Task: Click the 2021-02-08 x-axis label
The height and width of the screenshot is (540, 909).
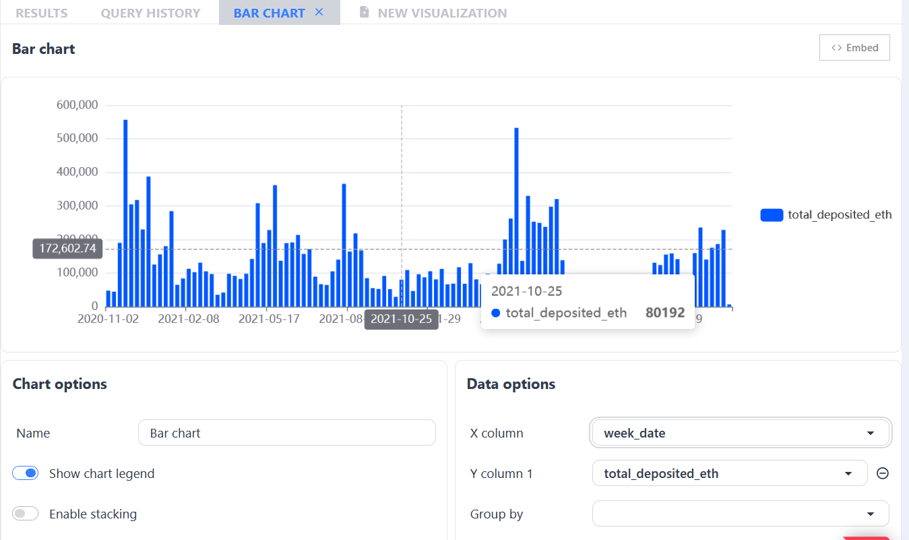Action: [x=189, y=319]
